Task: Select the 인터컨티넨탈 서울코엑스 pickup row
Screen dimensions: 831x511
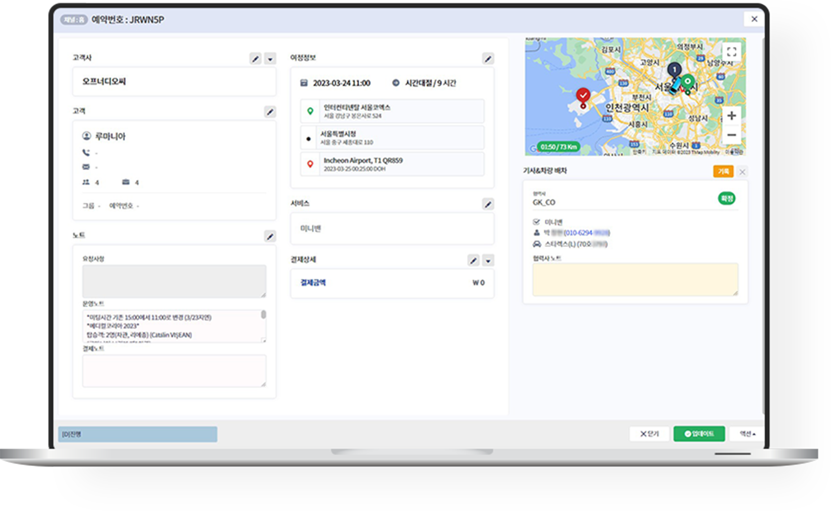Action: pos(392,111)
